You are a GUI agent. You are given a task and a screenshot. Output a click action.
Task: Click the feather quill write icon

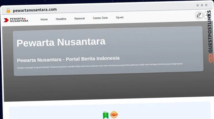point(199,15)
